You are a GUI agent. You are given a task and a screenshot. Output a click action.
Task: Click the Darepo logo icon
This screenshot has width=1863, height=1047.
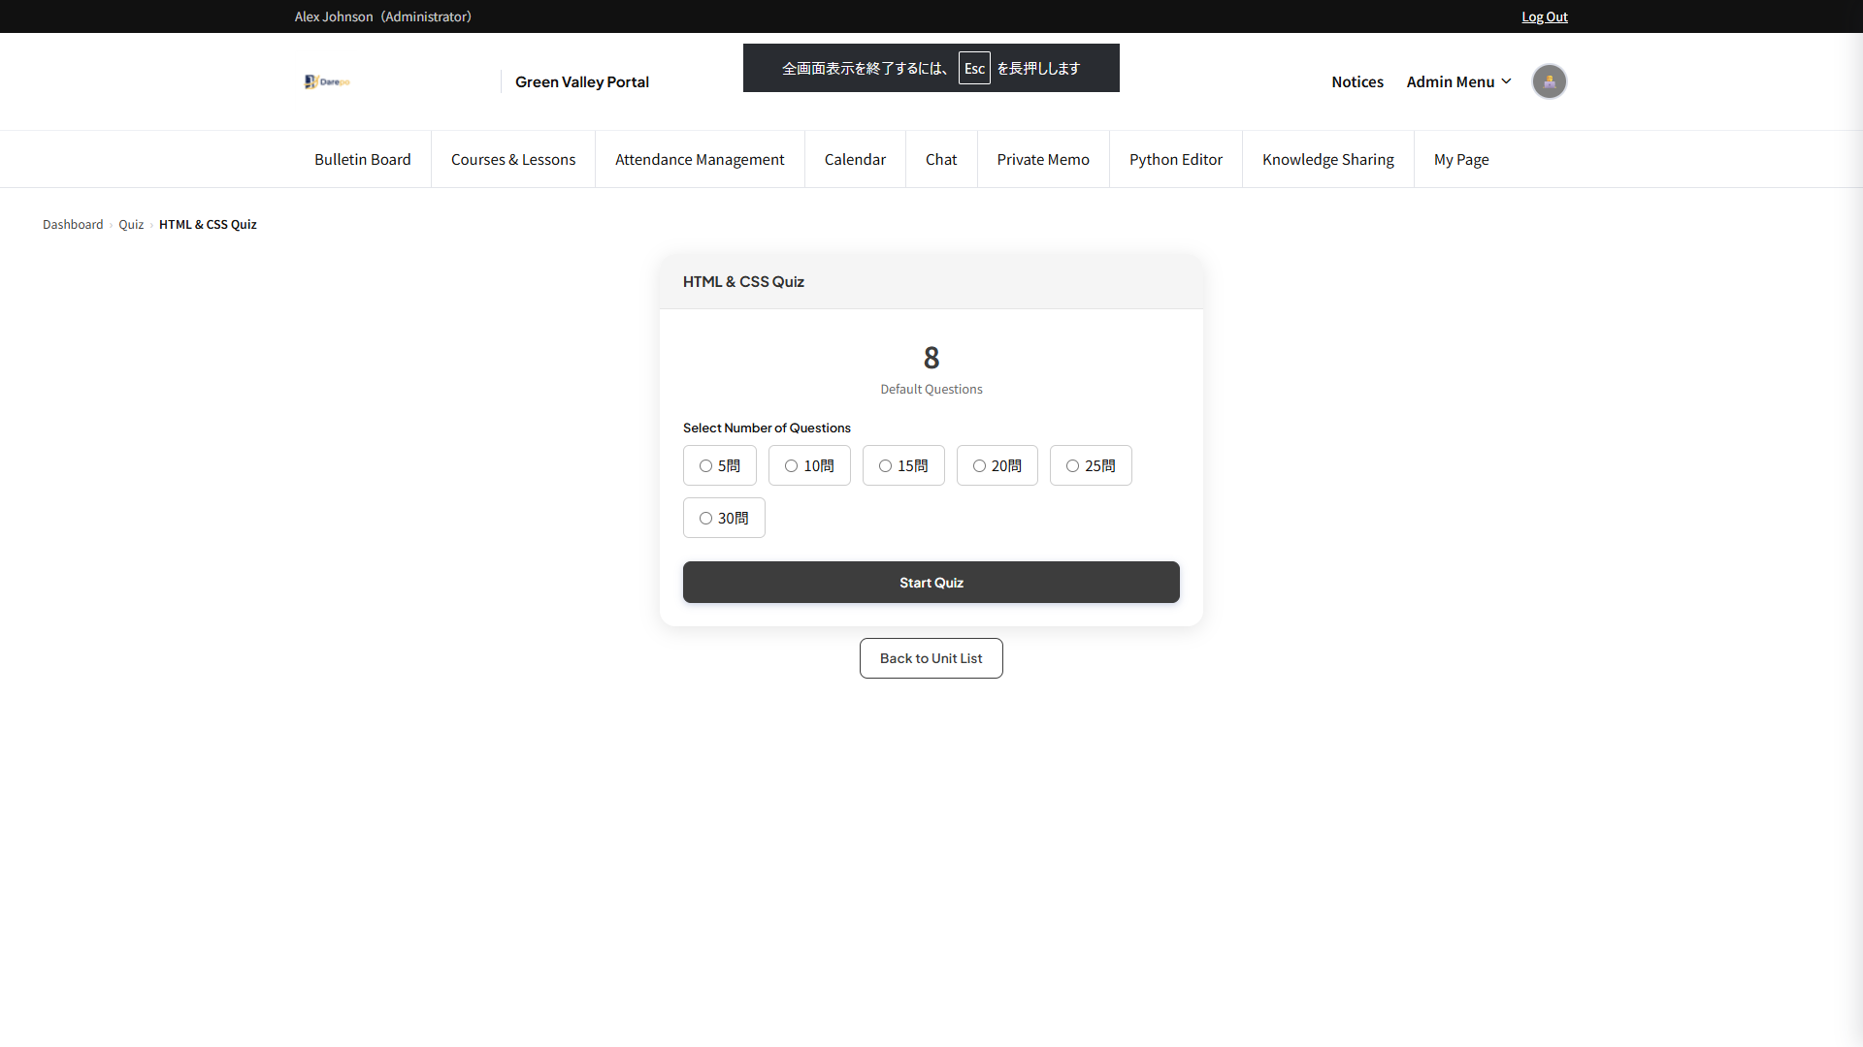click(327, 81)
